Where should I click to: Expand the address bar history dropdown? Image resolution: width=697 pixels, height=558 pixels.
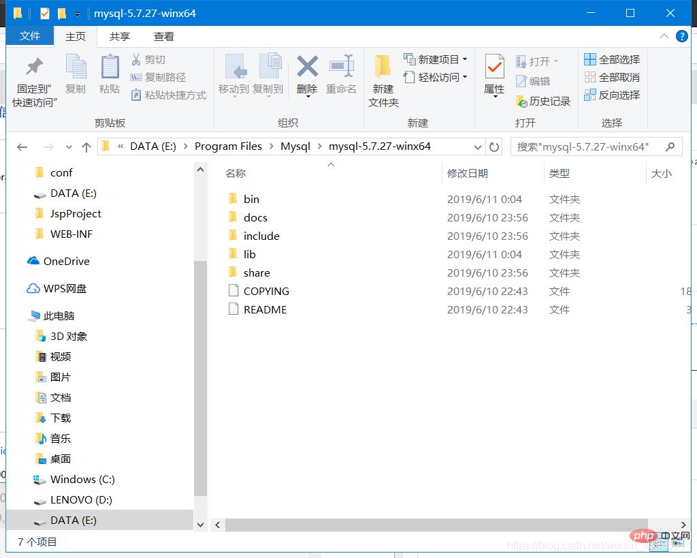tap(478, 146)
